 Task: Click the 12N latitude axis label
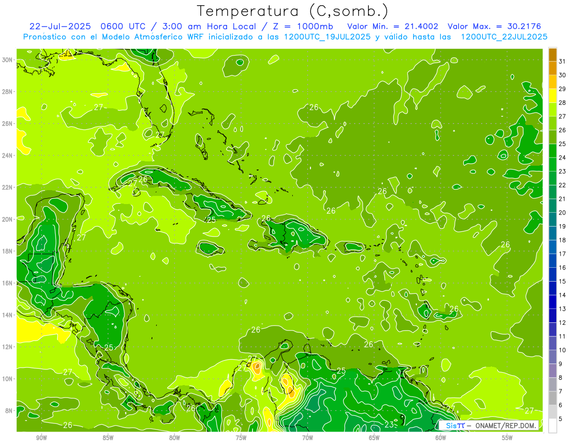(x=8, y=347)
